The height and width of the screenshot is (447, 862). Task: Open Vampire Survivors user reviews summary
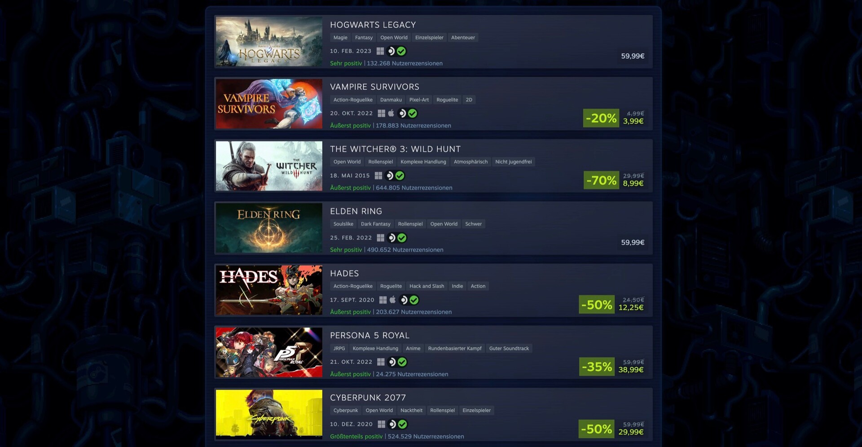tap(391, 126)
